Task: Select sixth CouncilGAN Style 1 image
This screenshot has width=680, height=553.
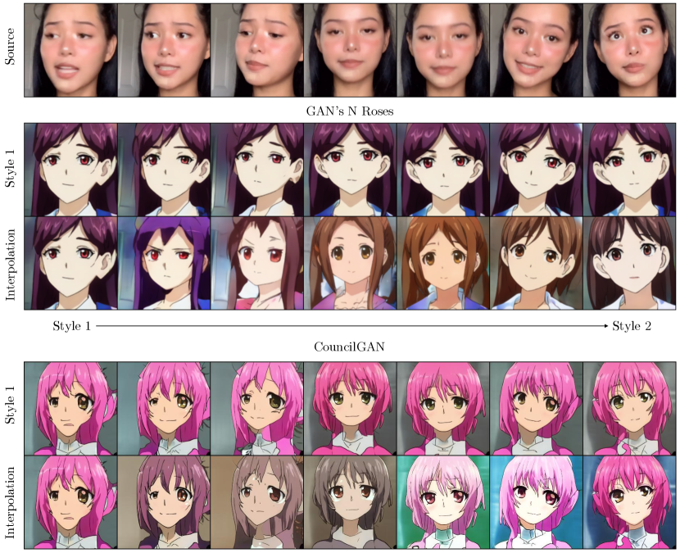Action: coord(536,408)
